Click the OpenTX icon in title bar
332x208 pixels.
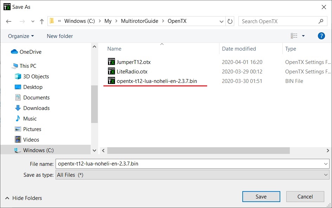click(x=7, y=7)
